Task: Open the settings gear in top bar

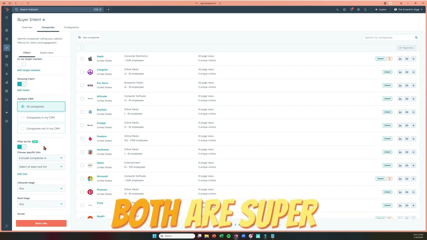Action: pyautogui.click(x=358, y=10)
